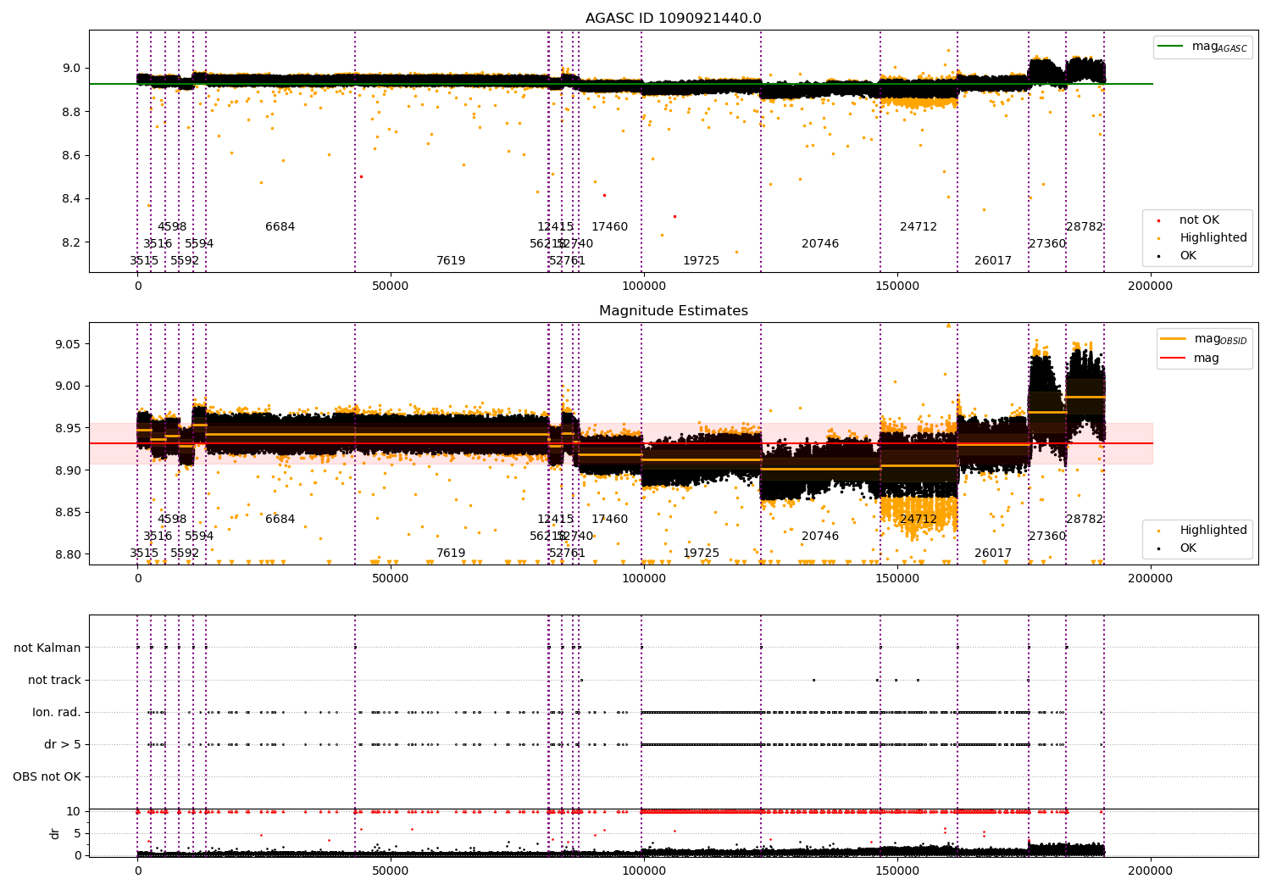Click the 8.90 y-tick in middle panel

67,470
